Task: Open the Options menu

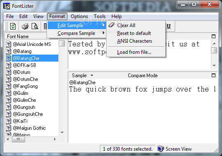Action: [x=79, y=16]
